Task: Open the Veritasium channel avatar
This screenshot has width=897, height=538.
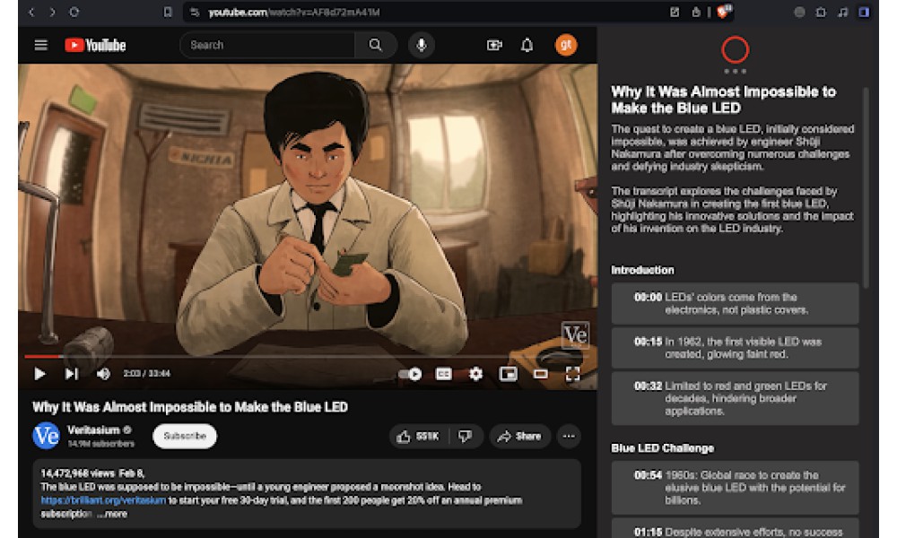Action: tap(46, 436)
